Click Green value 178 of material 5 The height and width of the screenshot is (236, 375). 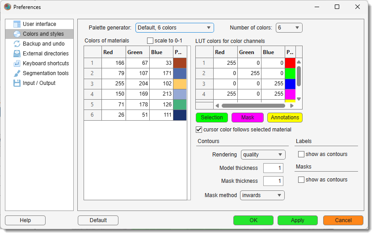click(x=138, y=105)
